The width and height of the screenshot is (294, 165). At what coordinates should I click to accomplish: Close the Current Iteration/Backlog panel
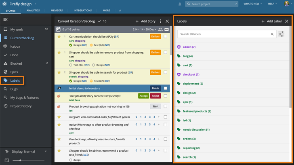(167, 21)
